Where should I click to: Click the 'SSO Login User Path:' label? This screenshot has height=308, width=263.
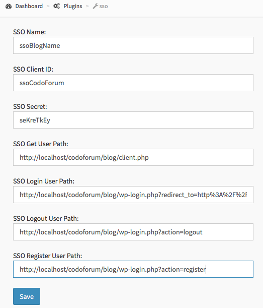point(44,181)
